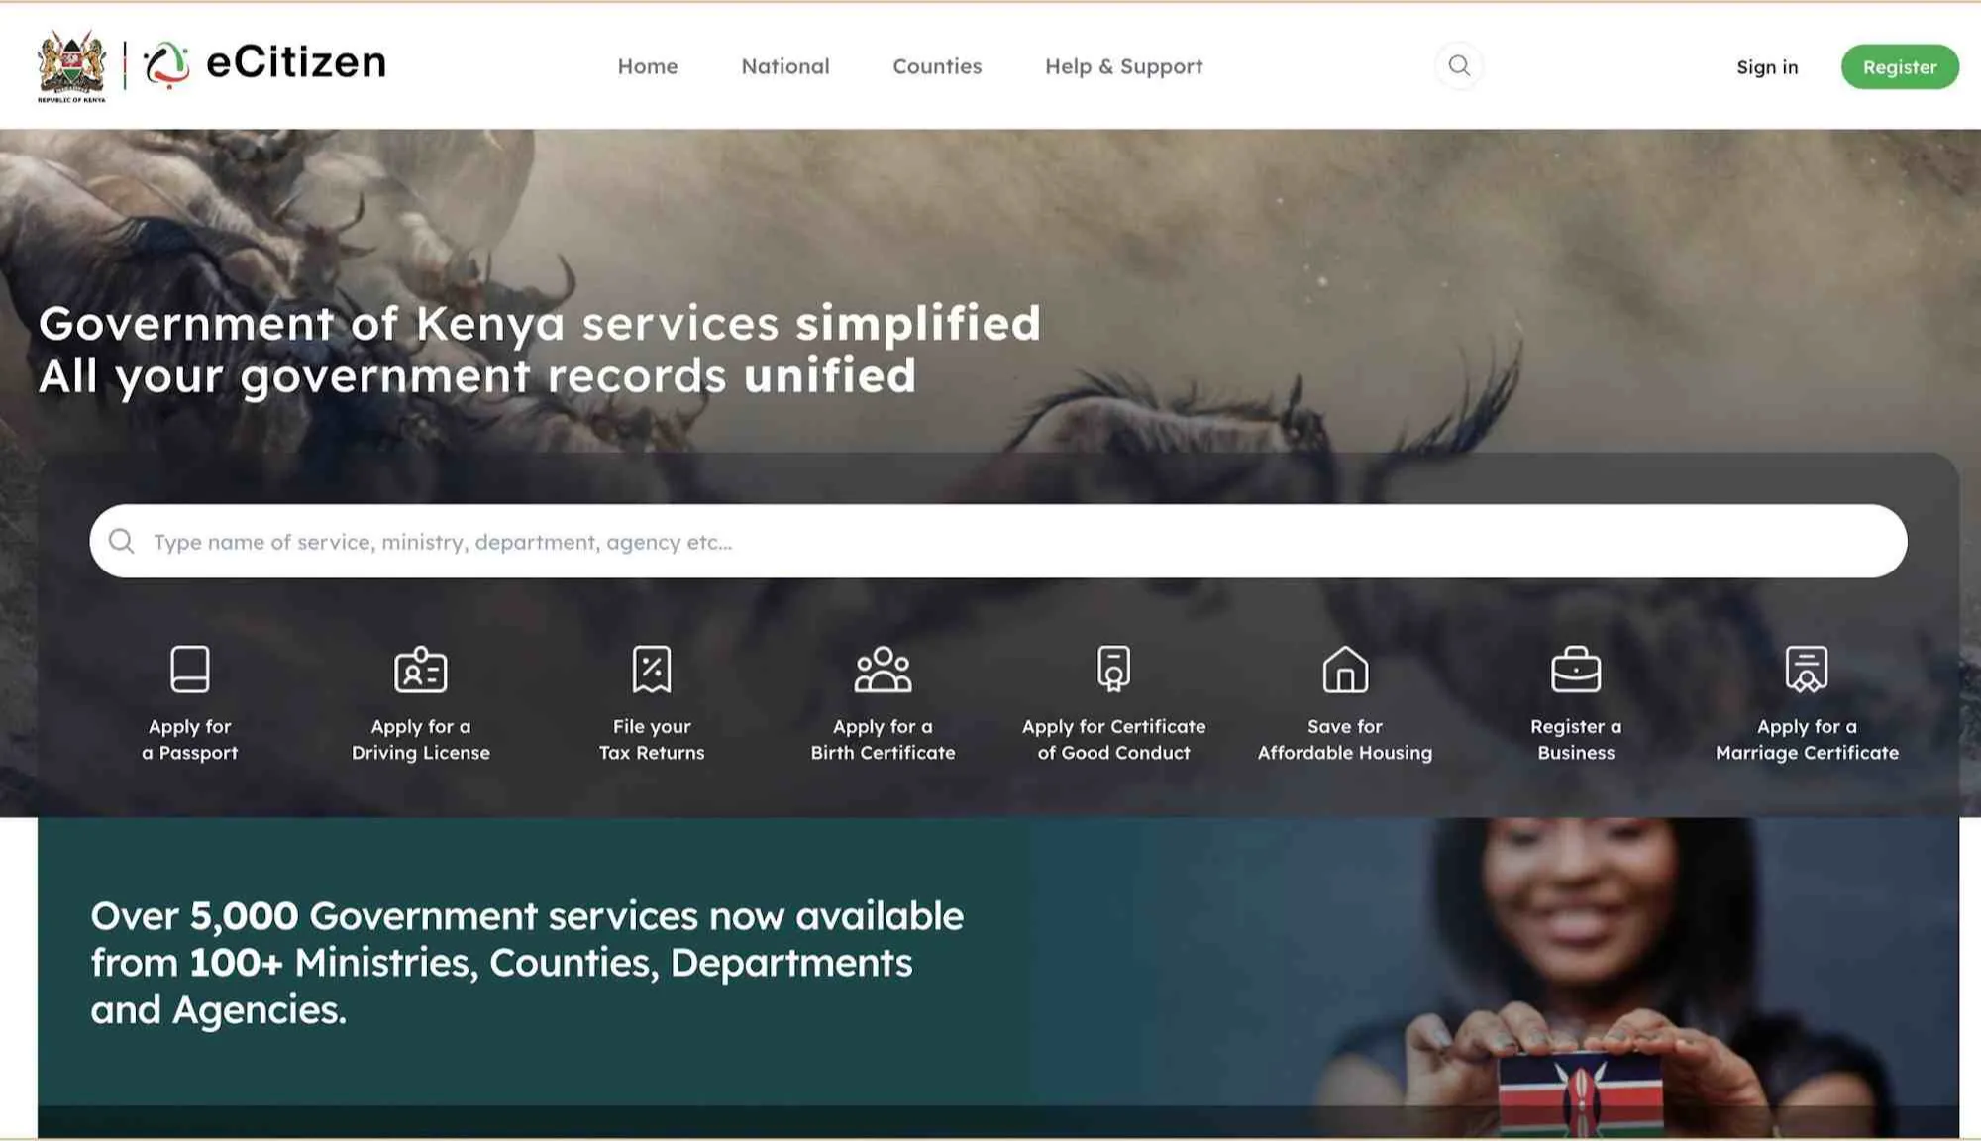Go to the Counties menu item
Viewport: 1981px width, 1142px height.
(936, 66)
